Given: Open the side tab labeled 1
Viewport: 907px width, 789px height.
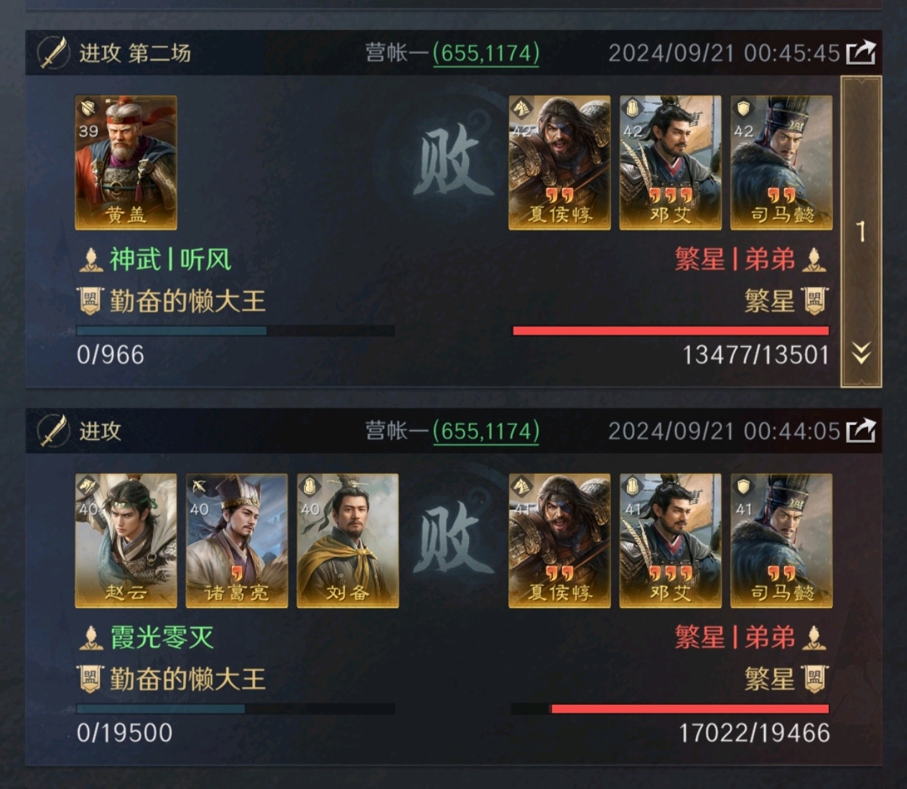Looking at the screenshot, I should click(861, 231).
